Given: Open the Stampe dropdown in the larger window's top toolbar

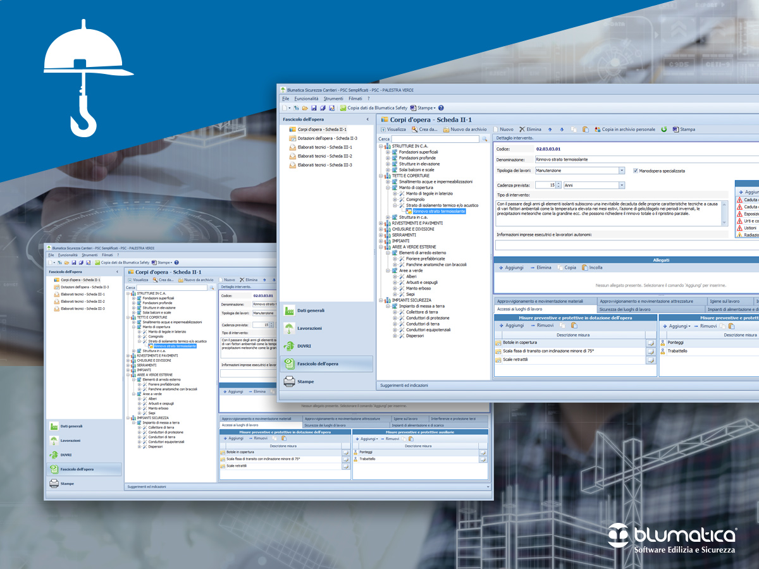Looking at the screenshot, I should (423, 108).
